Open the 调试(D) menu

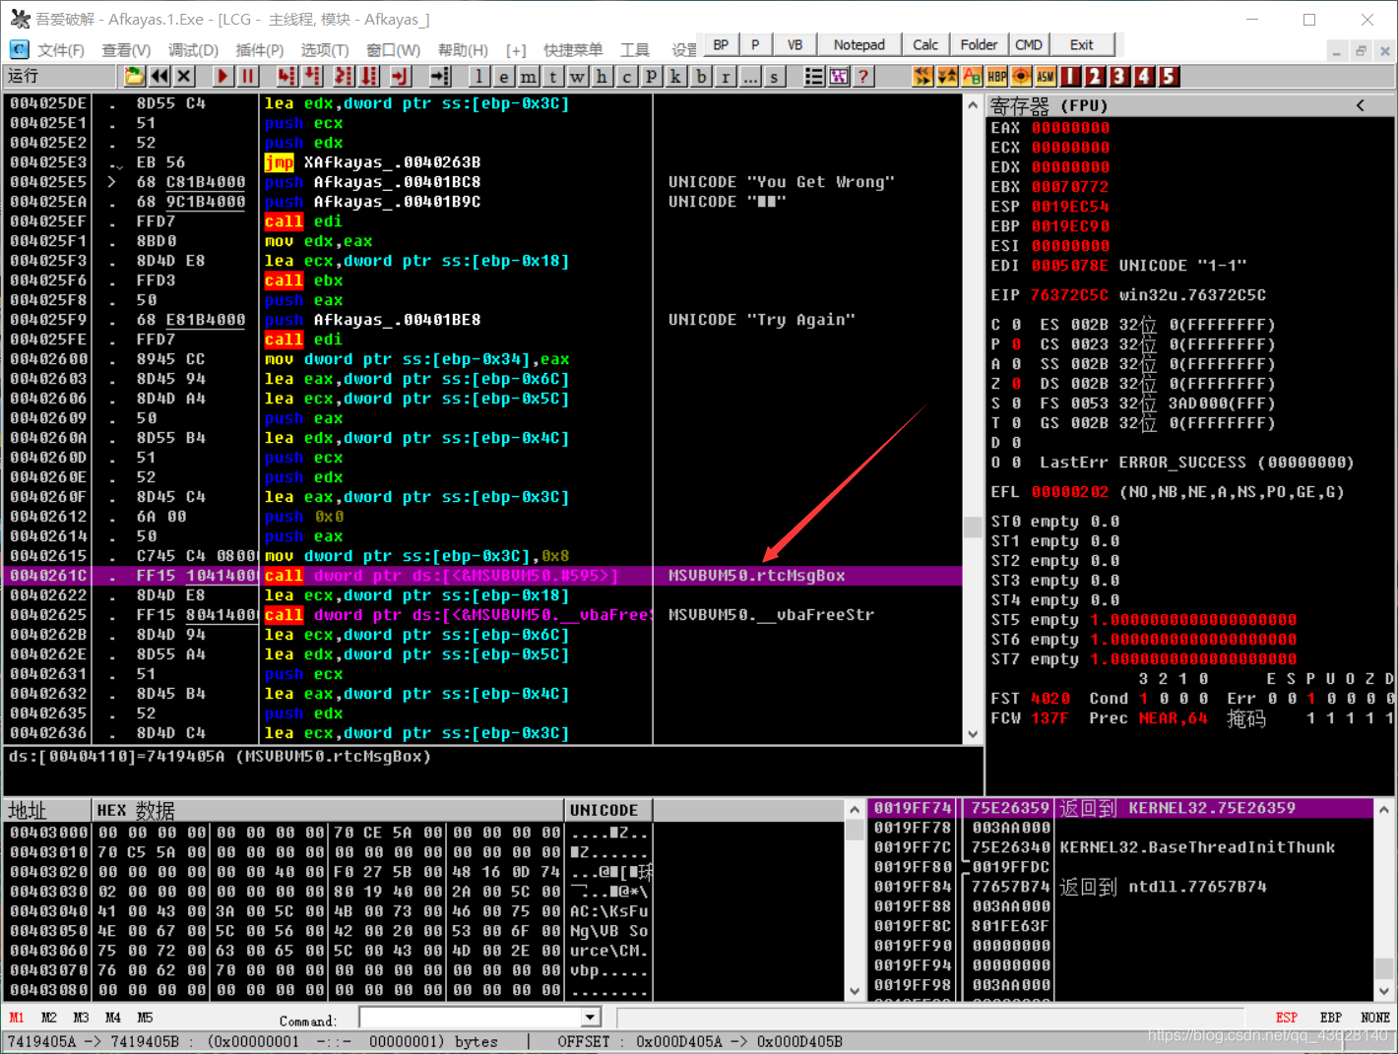[x=193, y=49]
